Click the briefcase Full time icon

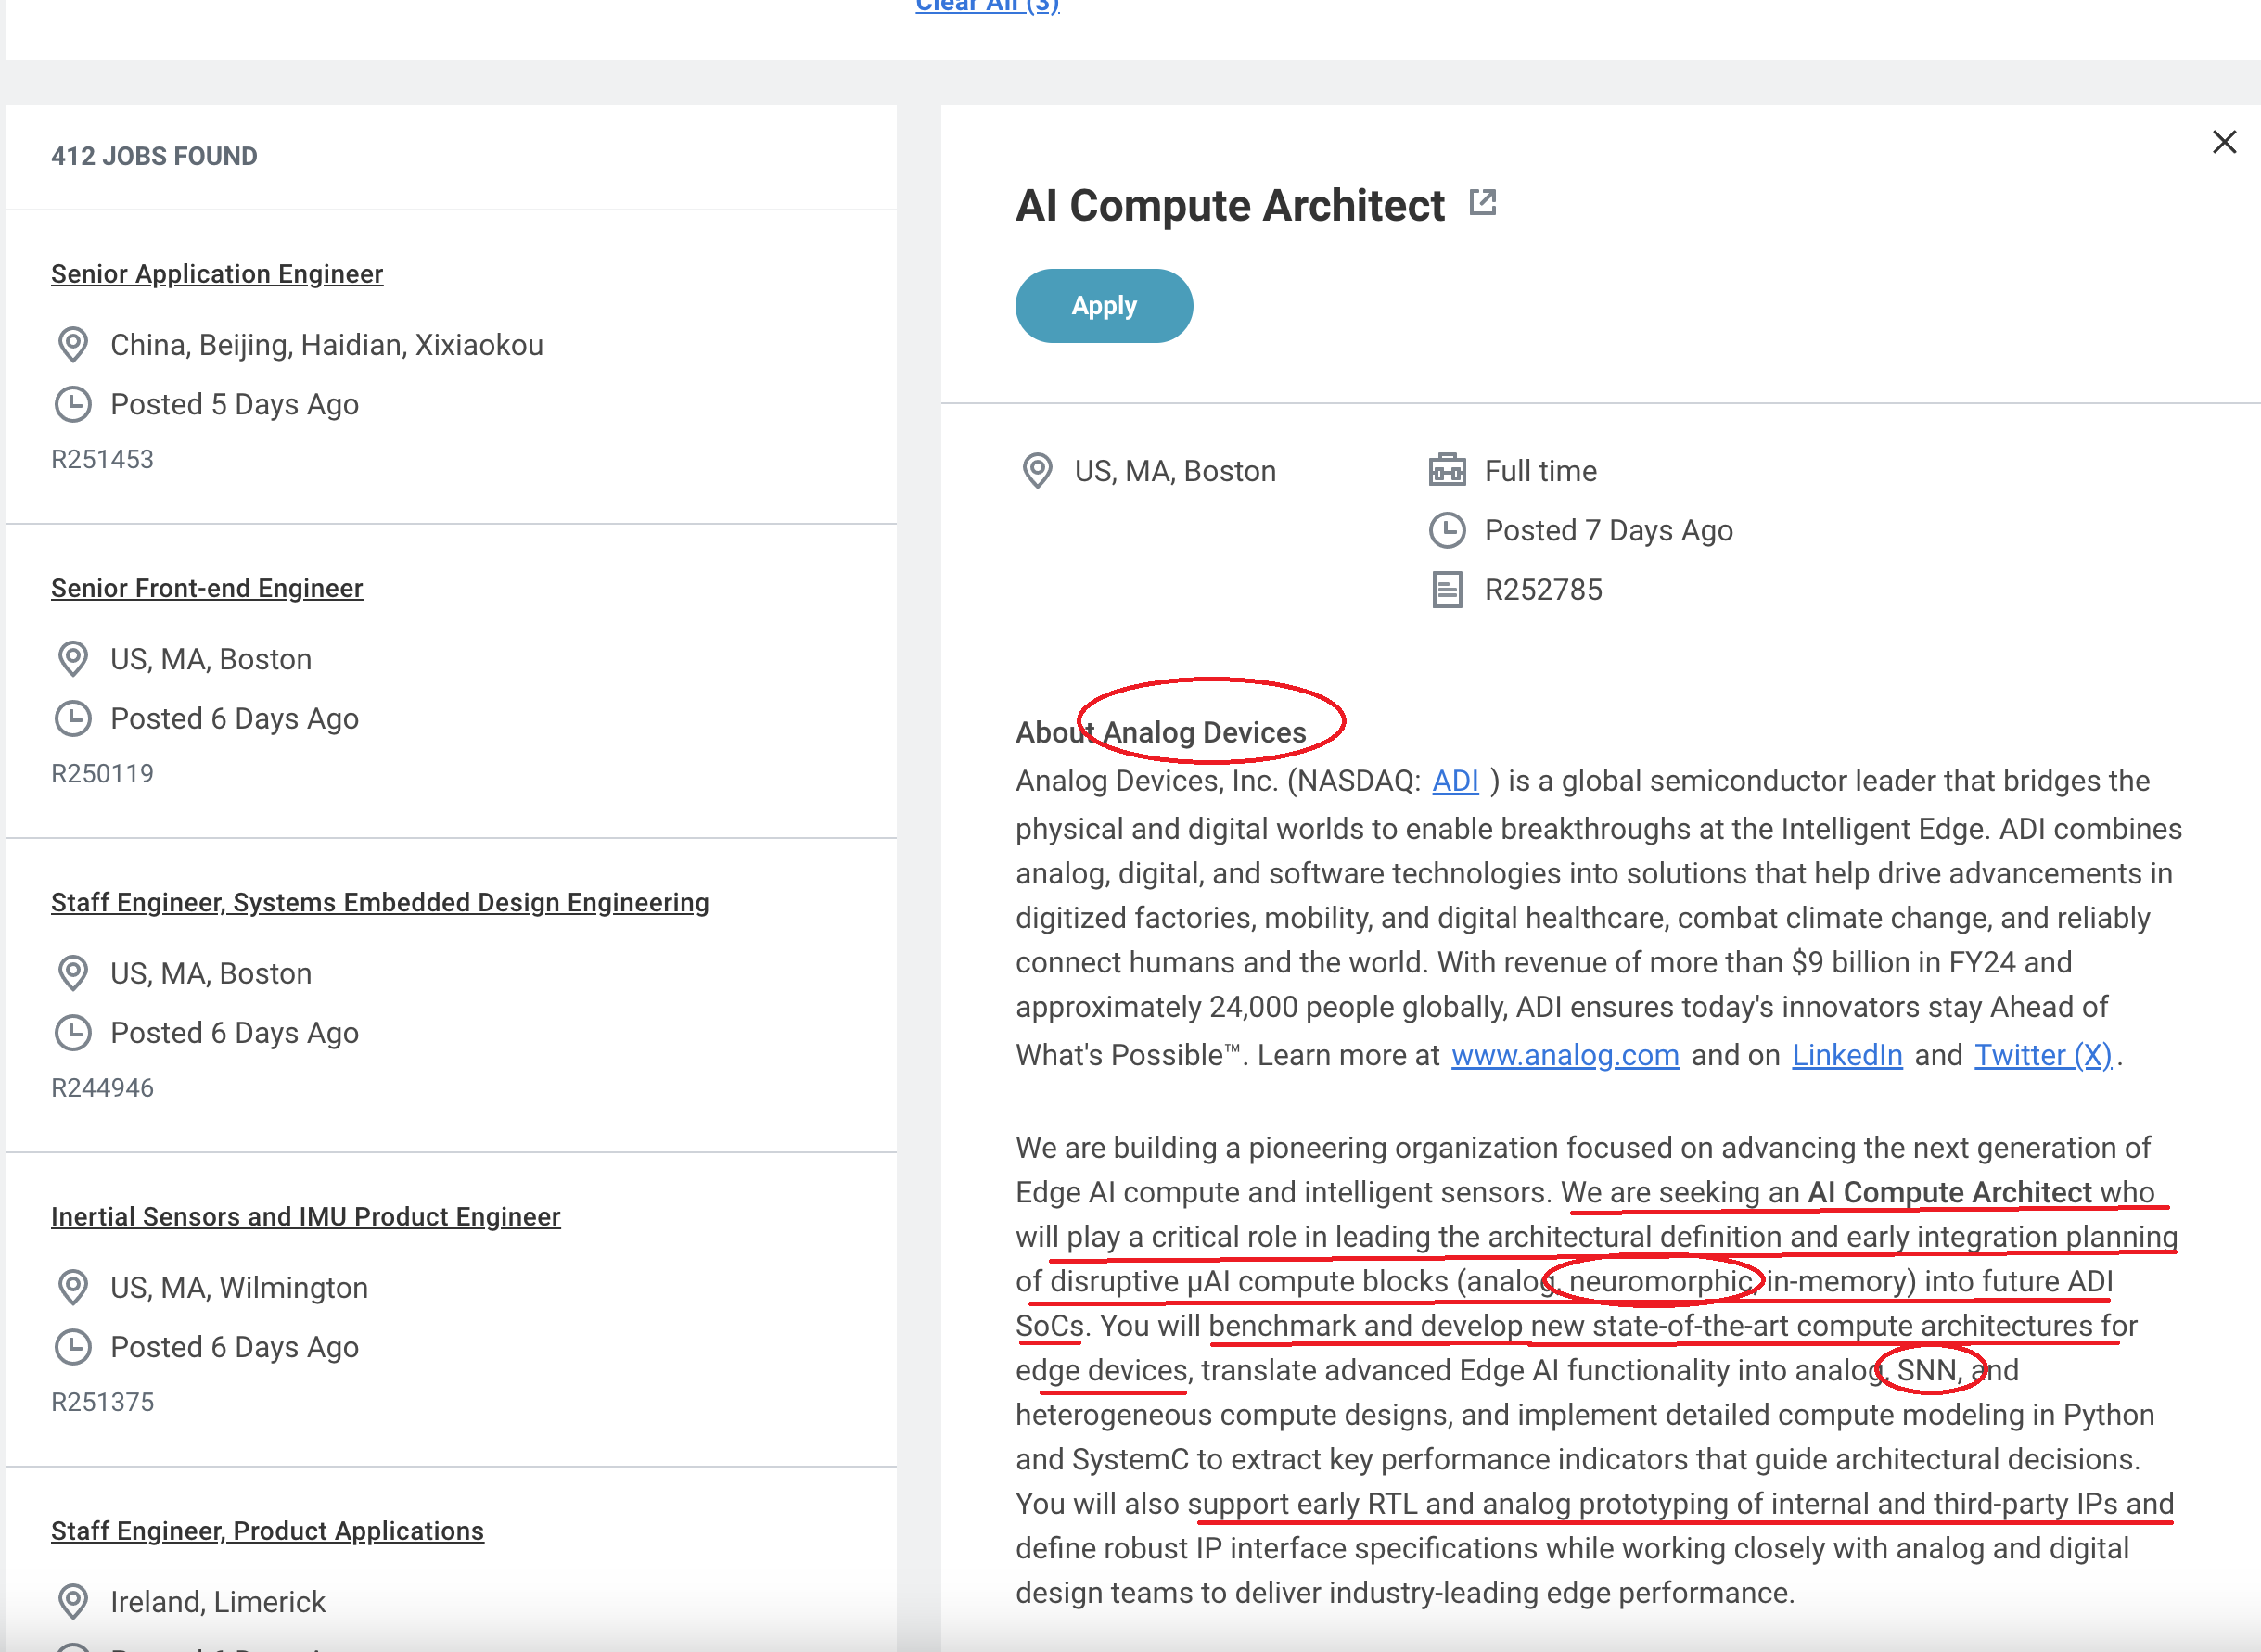point(1447,470)
